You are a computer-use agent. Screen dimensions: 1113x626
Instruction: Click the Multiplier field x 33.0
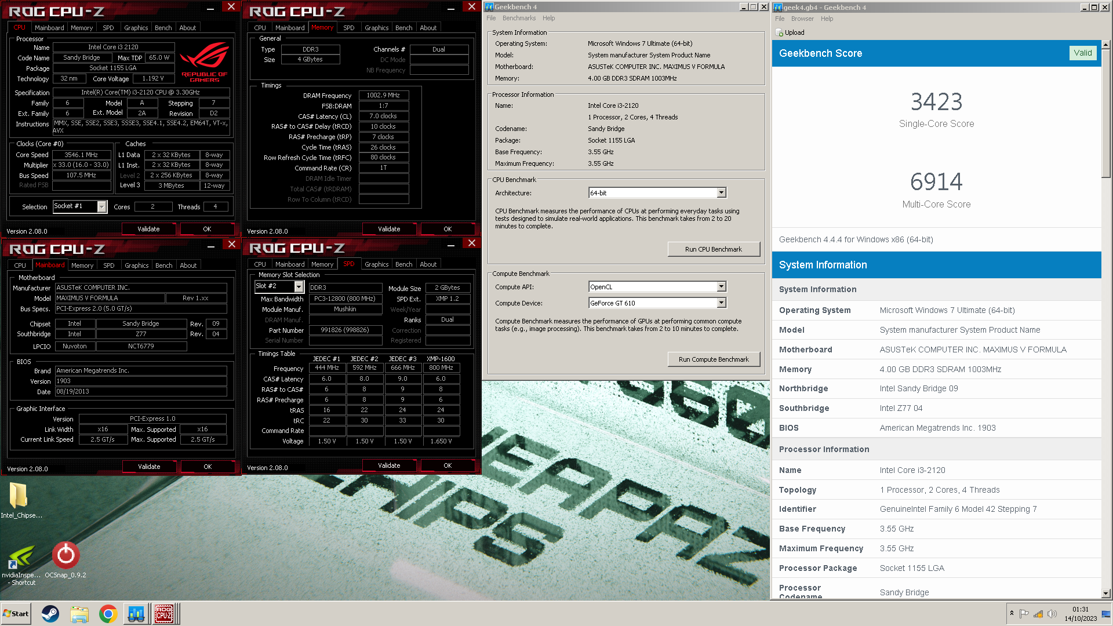click(x=81, y=165)
